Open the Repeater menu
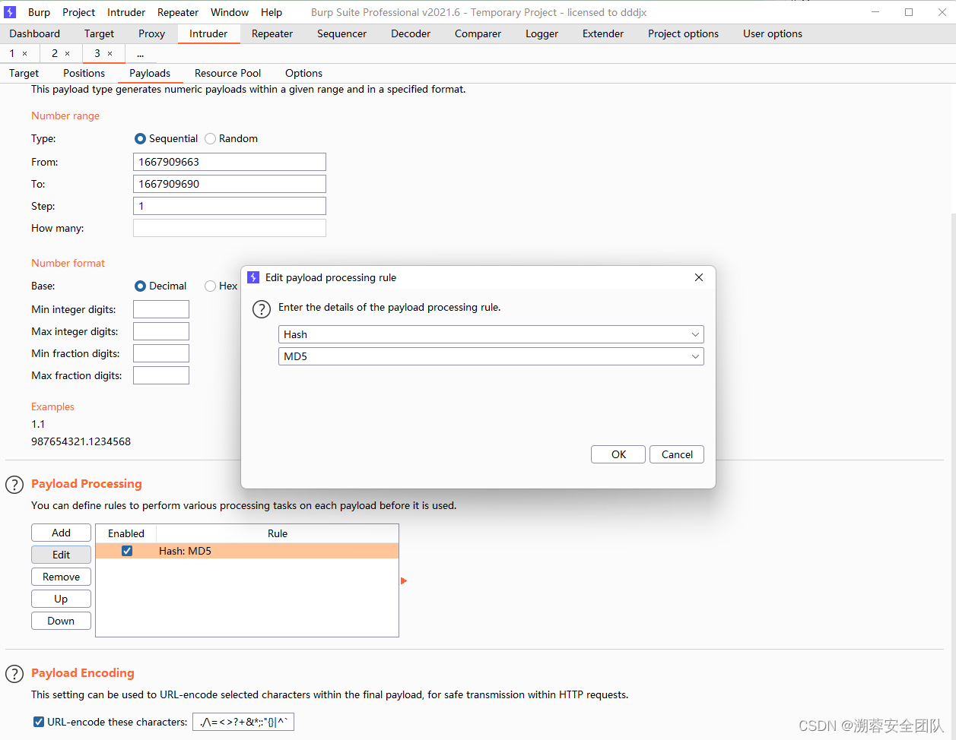 178,12
